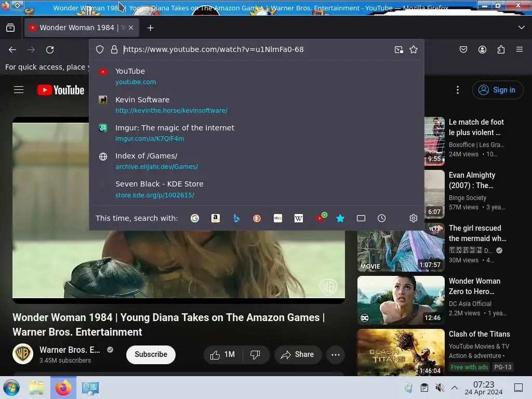This screenshot has height=399, width=532.
Task: Dislike the video
Action: tap(256, 354)
